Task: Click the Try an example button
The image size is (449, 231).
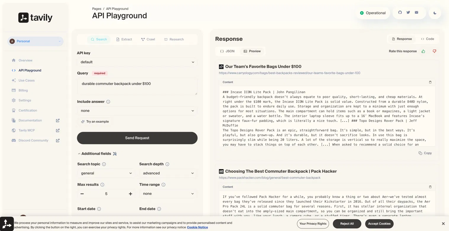Action: tap(95, 122)
